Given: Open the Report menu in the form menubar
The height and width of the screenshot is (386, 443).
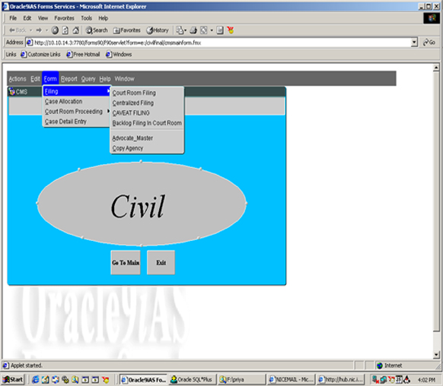Looking at the screenshot, I should (69, 79).
